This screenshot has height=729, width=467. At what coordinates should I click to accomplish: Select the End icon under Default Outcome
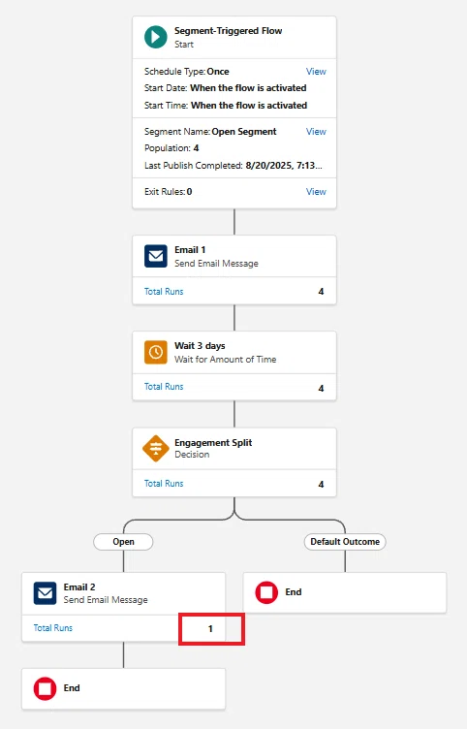coord(266,592)
